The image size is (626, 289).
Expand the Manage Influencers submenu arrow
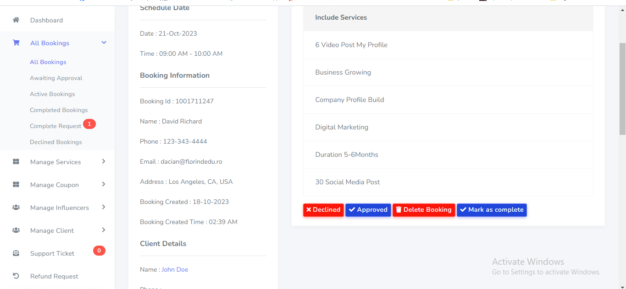[x=104, y=207]
